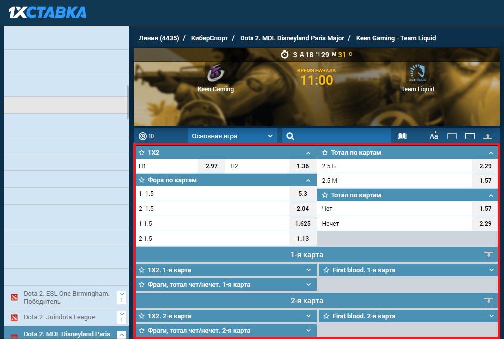Click the 1XСТАВКА logo

point(47,12)
